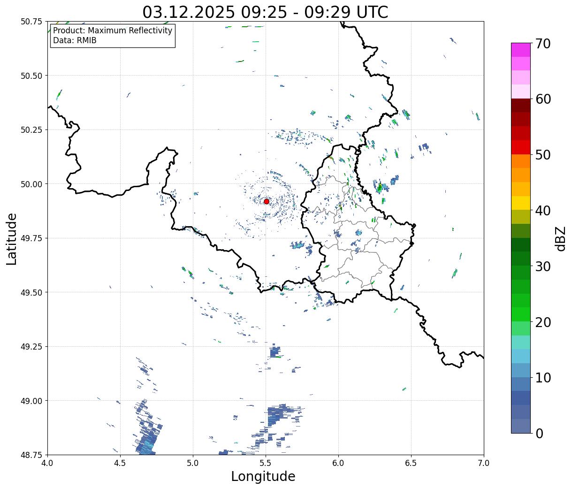Click the latitude tick label 48.75

[x=31, y=455]
